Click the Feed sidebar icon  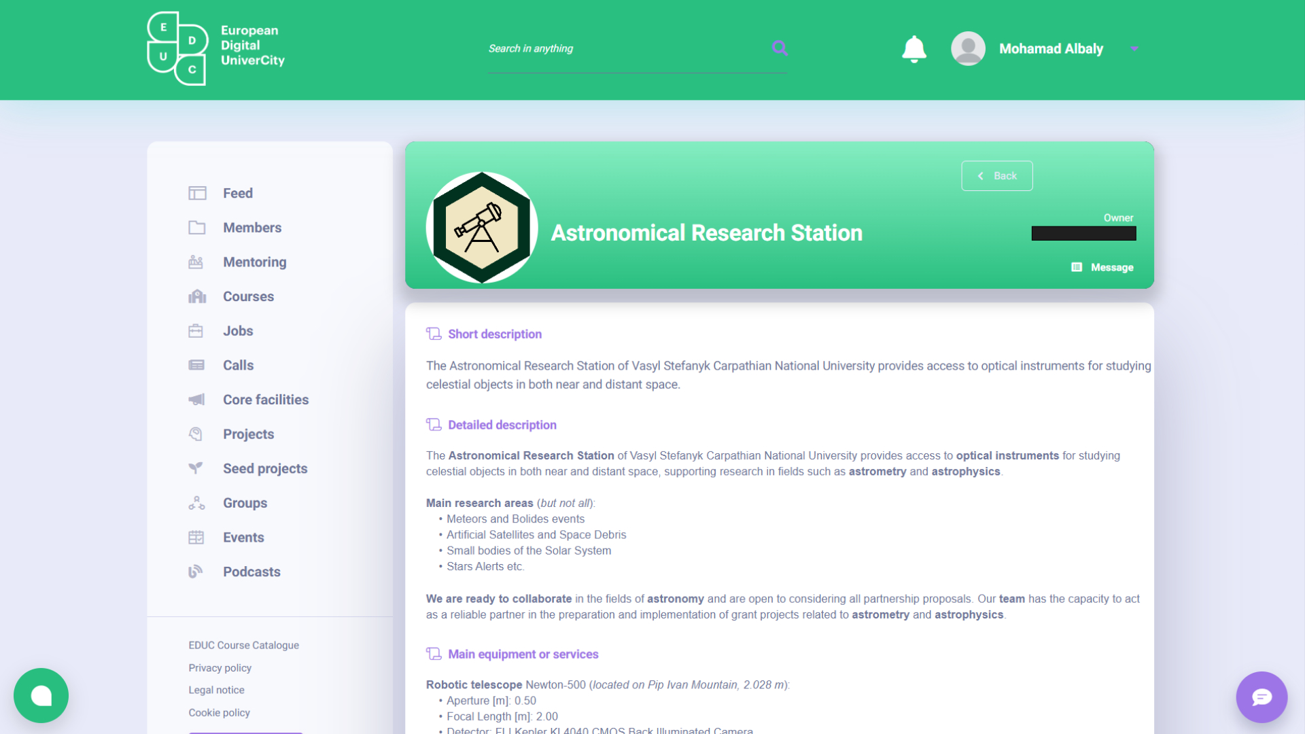(197, 194)
